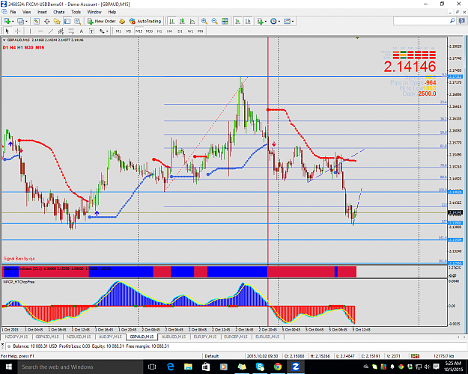
Task: Switch to M1 timeframe
Action: (x=118, y=31)
